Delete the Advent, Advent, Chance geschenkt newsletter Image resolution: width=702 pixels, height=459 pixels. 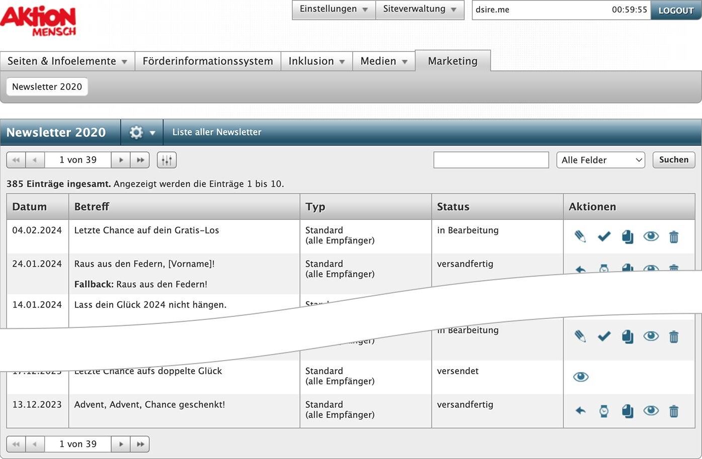pyautogui.click(x=674, y=411)
